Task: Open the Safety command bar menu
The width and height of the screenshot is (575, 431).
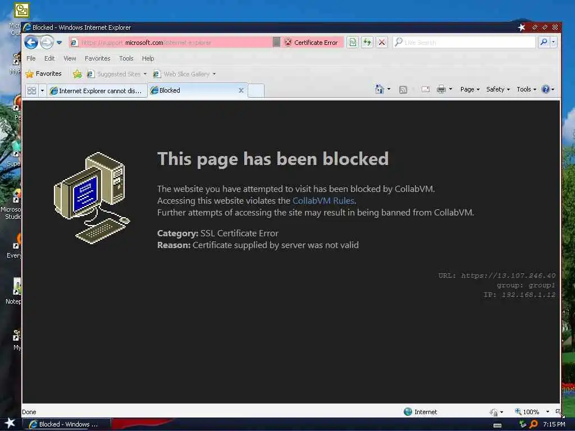Action: pos(498,89)
